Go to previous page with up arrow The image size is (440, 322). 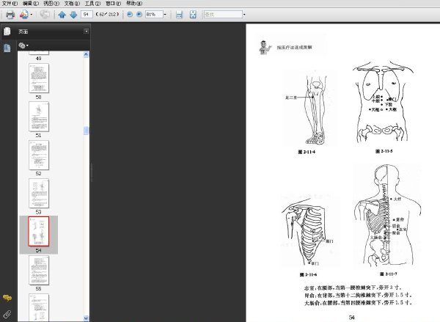62,15
